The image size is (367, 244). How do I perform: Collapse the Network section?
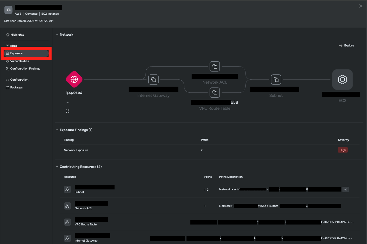[x=57, y=35]
